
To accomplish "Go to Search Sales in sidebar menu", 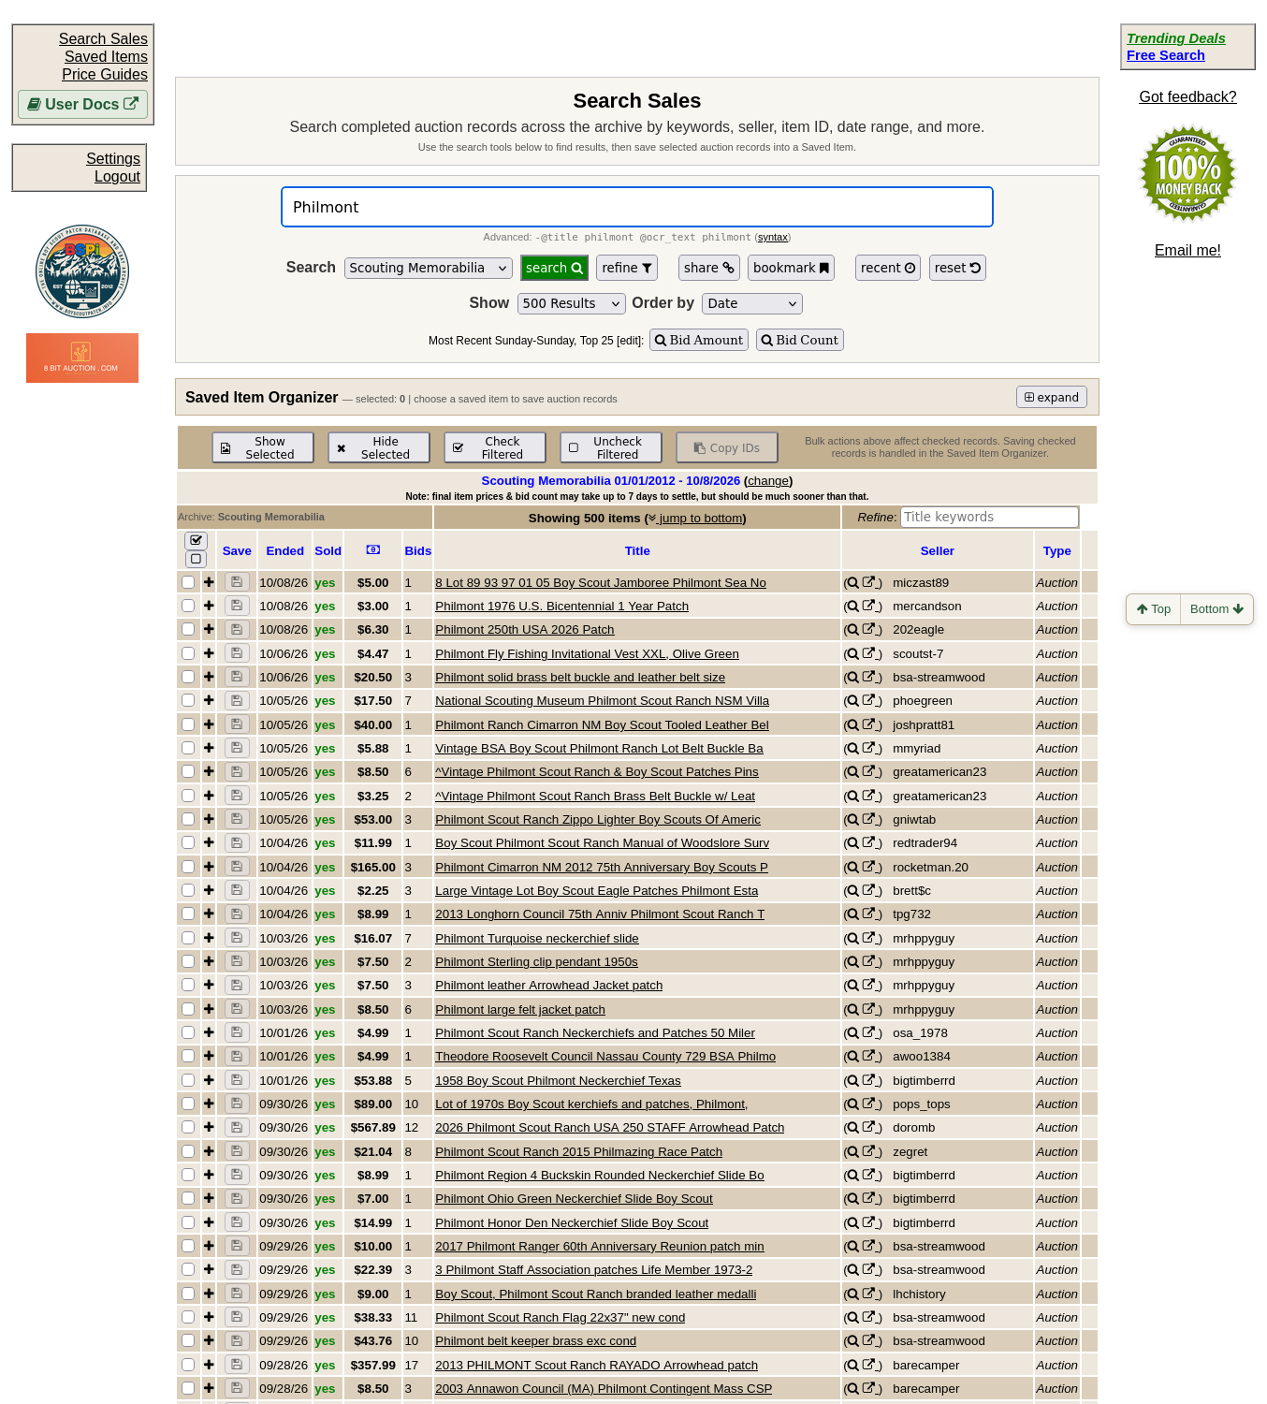I will tap(103, 38).
